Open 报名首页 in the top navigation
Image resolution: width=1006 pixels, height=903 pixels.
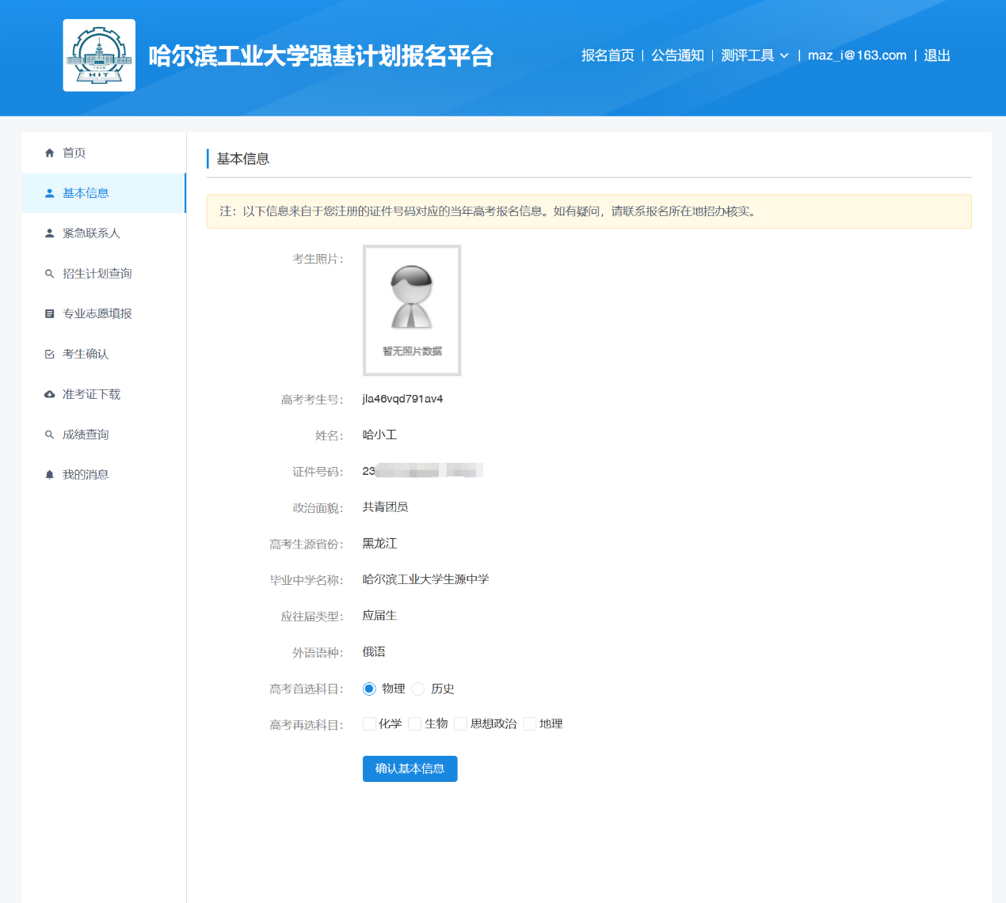pyautogui.click(x=608, y=55)
